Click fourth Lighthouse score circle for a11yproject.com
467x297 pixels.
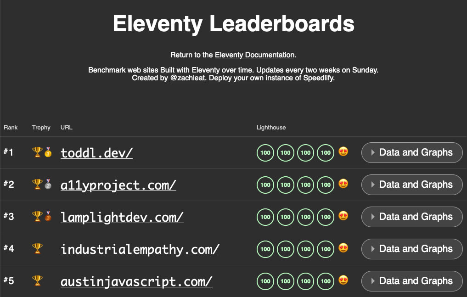pos(326,185)
